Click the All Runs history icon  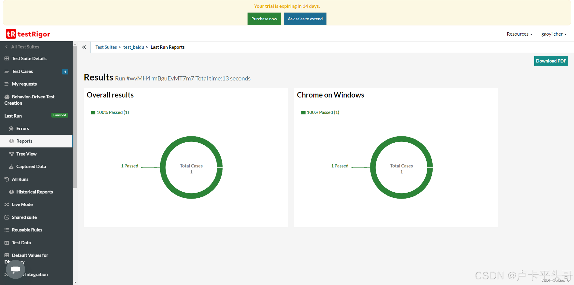[7, 179]
